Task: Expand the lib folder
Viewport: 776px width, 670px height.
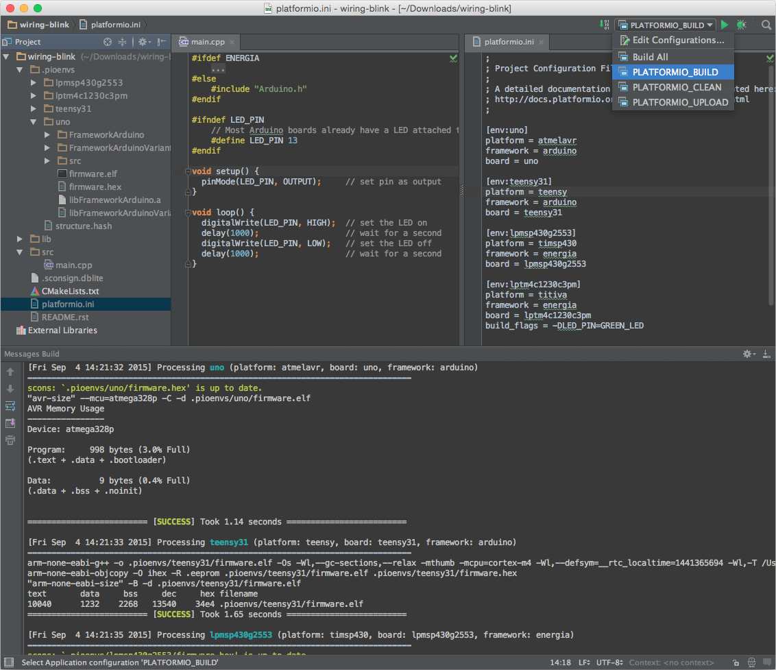Action: click(20, 239)
